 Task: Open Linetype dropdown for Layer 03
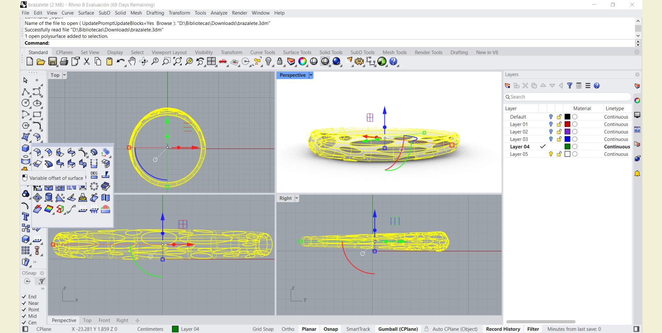pos(616,139)
